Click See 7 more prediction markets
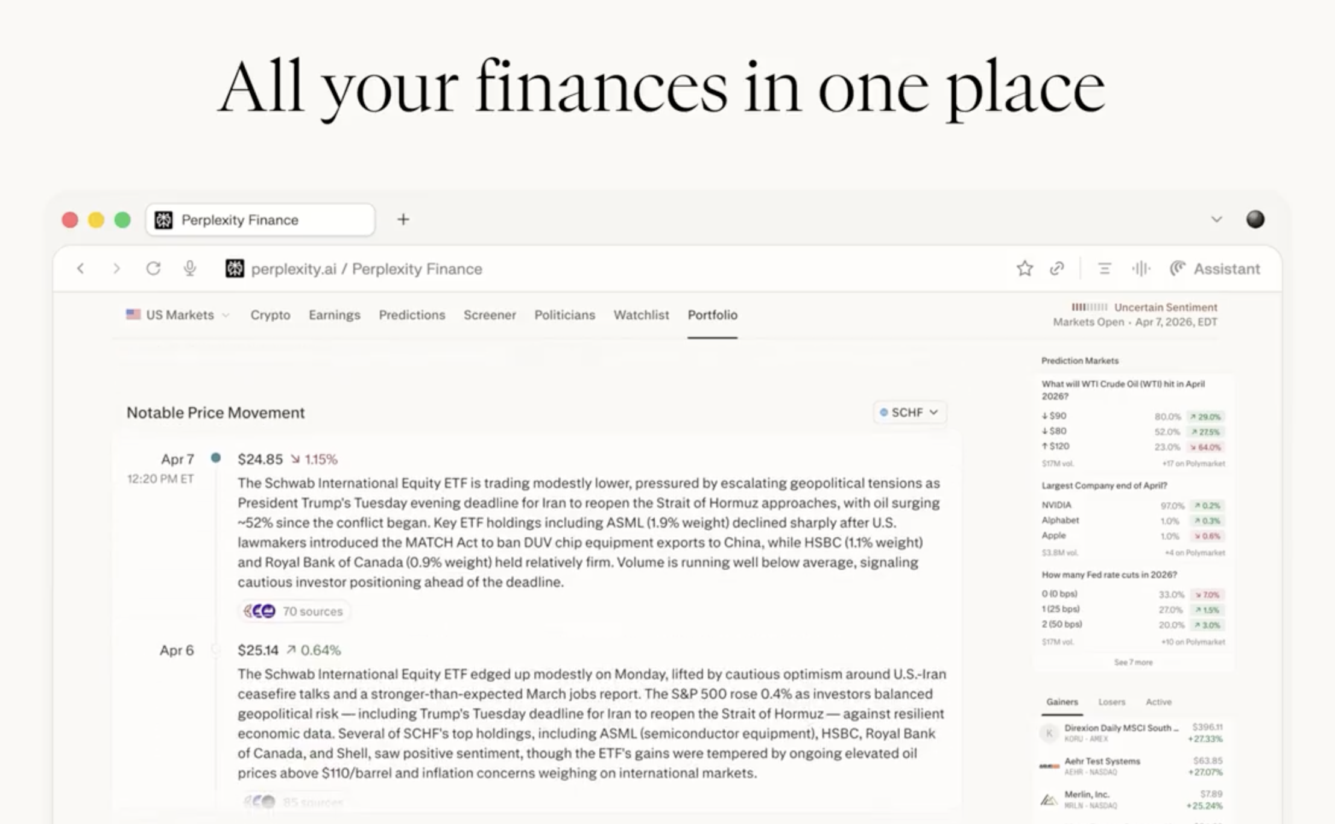 click(1132, 662)
